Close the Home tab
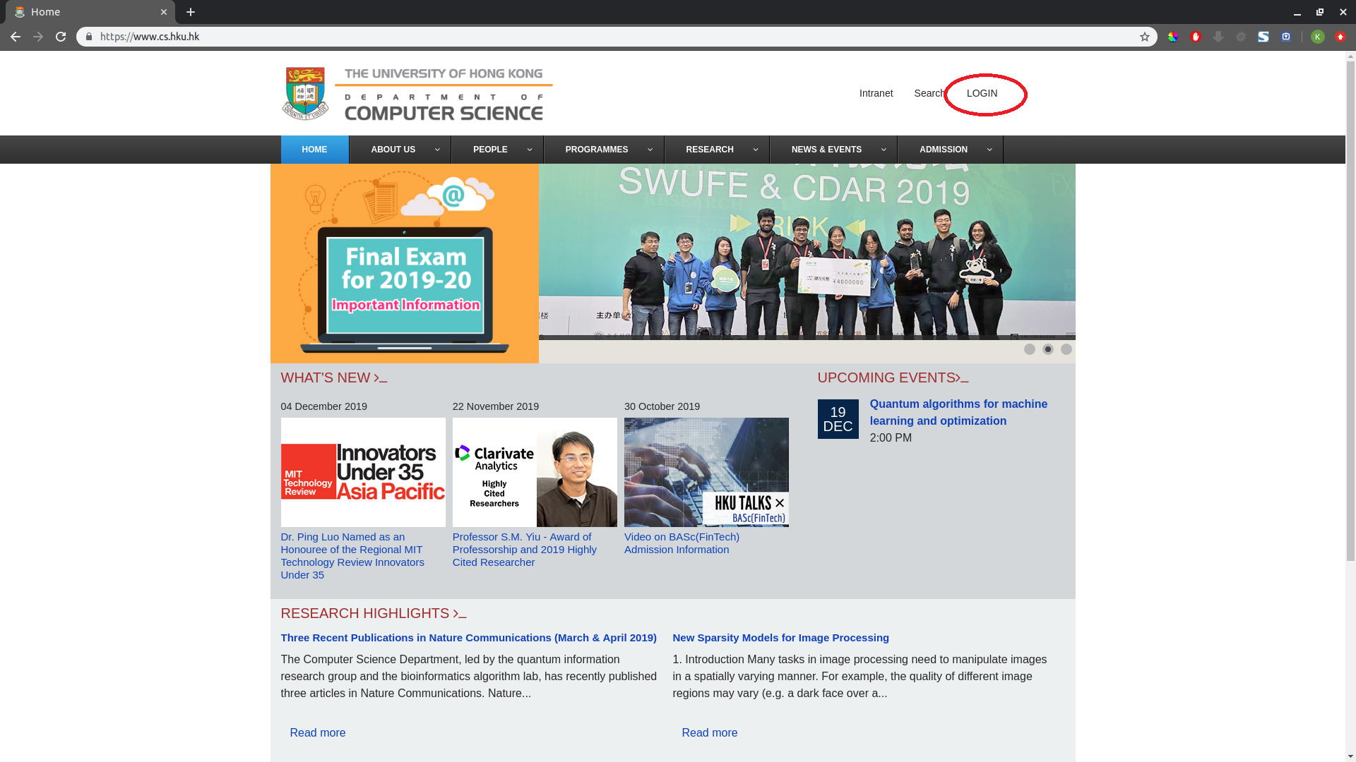The height and width of the screenshot is (762, 1356). coord(164,12)
